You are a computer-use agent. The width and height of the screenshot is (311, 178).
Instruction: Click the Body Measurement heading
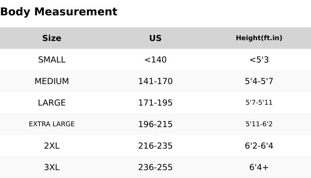coord(58,12)
